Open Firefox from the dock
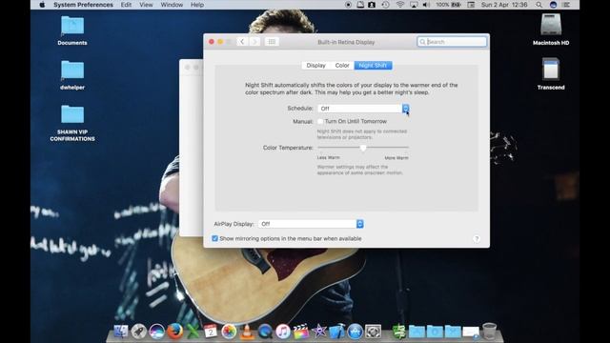Viewport: 610px width, 343px height. (174, 332)
